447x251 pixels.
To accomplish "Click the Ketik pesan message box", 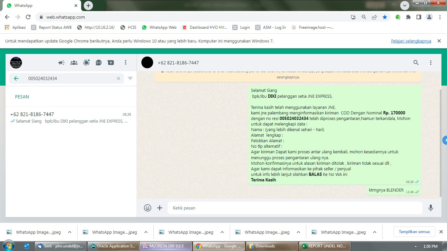I will 295,208.
